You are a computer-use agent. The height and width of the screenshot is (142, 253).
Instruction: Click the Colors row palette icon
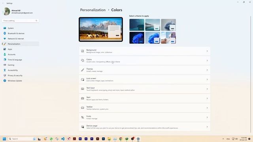pyautogui.click(x=83, y=60)
